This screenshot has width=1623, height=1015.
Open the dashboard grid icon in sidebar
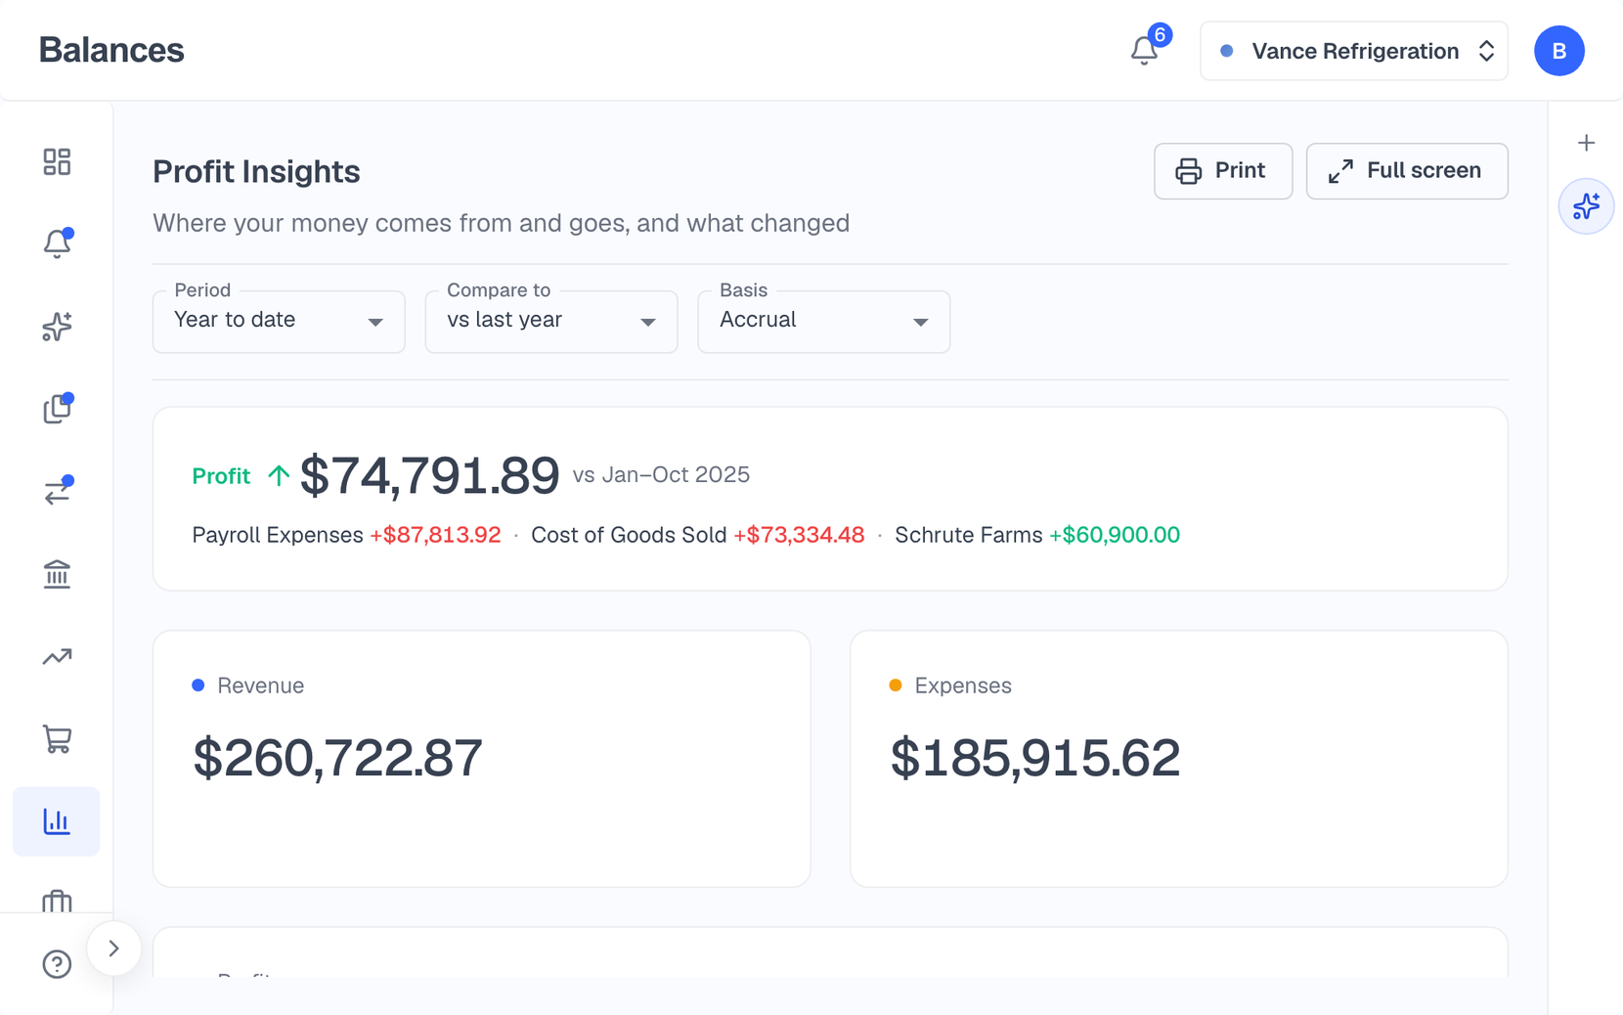click(57, 161)
